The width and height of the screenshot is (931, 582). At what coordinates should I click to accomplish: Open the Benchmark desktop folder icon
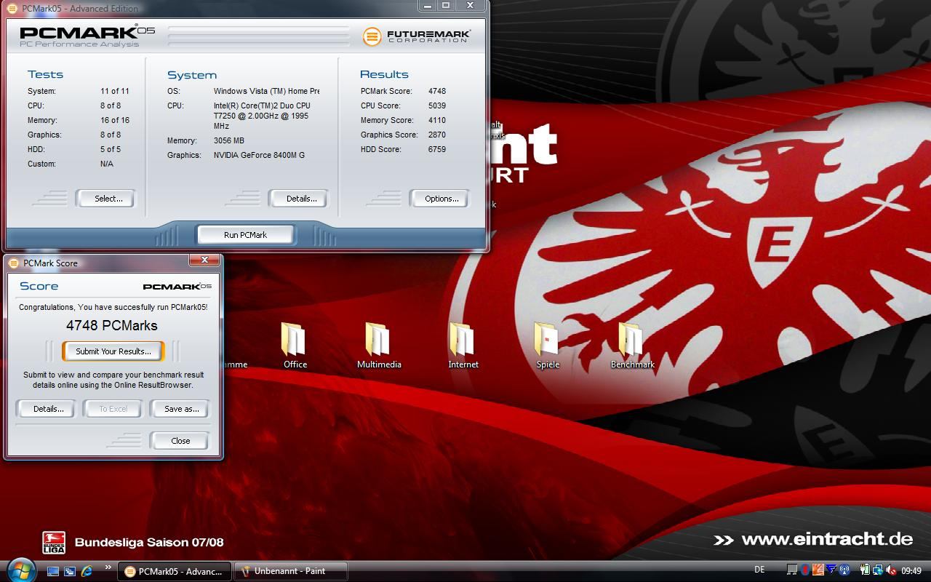point(632,345)
